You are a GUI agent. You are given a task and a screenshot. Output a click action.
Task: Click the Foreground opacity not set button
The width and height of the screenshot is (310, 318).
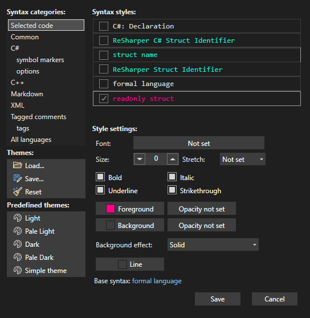coord(202,209)
